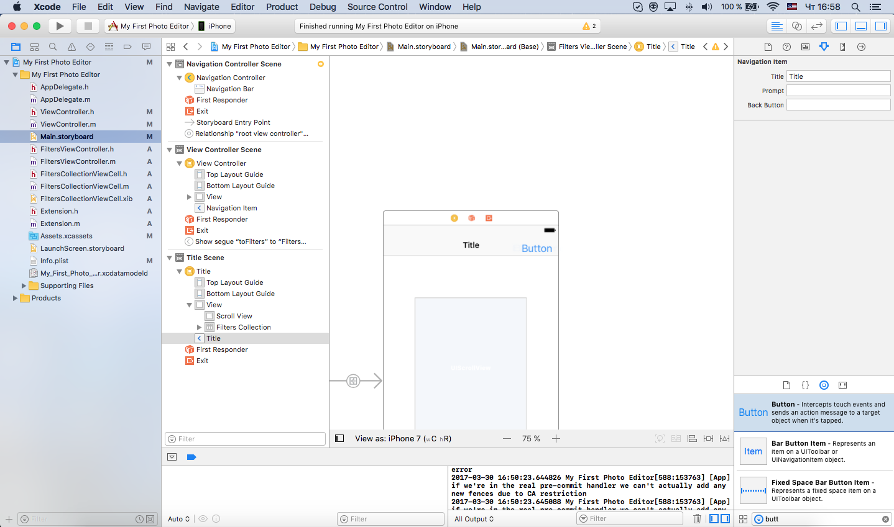
Task: Toggle the left Navigator panel
Action: [x=841, y=26]
